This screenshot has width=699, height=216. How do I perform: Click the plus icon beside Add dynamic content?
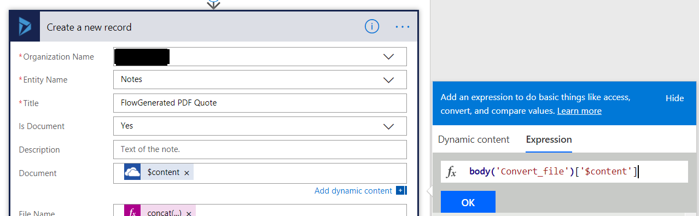pyautogui.click(x=400, y=191)
